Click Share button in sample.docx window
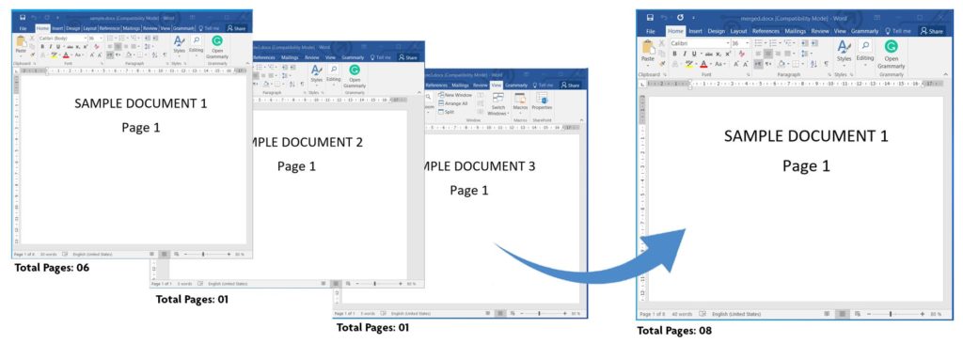This screenshot has height=343, width=963. [x=236, y=29]
